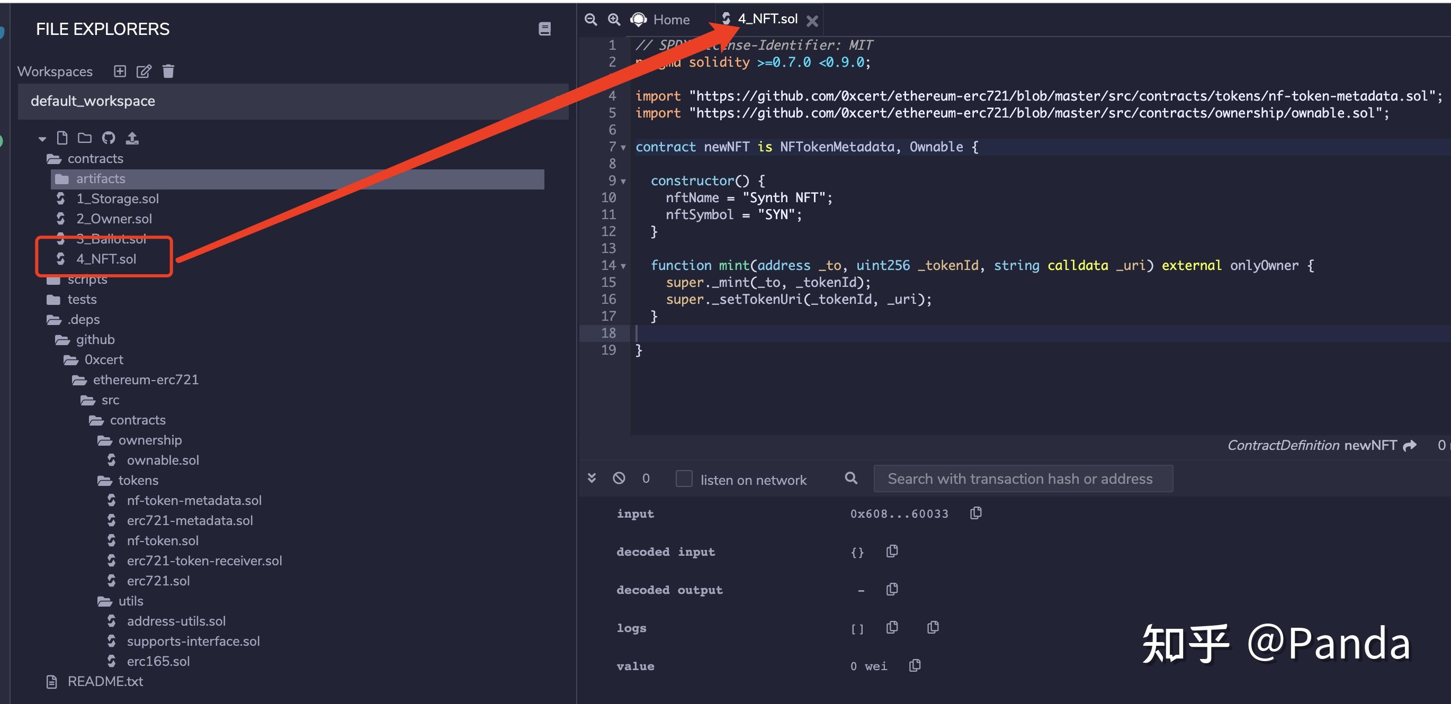The width and height of the screenshot is (1451, 704).
Task: Click the rename workspace edit icon
Action: [144, 71]
